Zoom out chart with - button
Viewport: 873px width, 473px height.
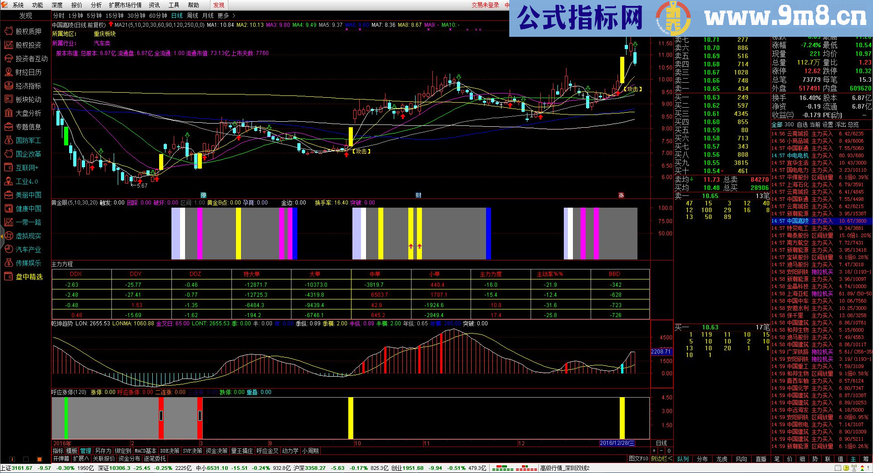pos(662,451)
